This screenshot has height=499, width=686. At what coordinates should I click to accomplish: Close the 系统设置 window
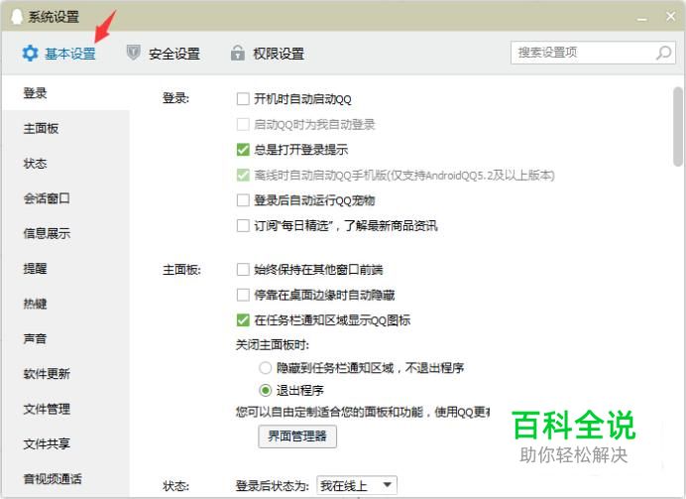click(x=670, y=17)
